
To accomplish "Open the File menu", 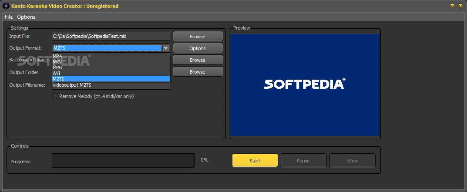I will 9,17.
